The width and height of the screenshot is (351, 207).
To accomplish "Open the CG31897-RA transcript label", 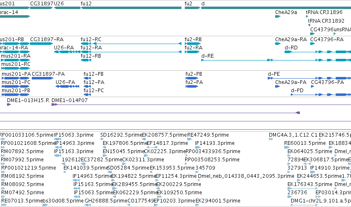I will pyautogui.click(x=47, y=40).
